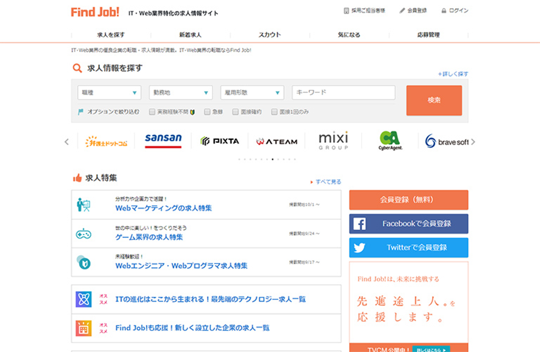Viewport: 540px width, 352px height.
Task: Open Find Job!も応援！新しく設立した企業の求人一覧
Action: click(x=192, y=328)
